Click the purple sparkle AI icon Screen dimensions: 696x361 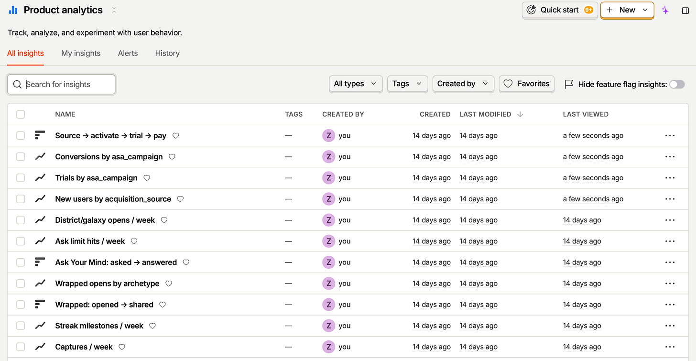(665, 10)
